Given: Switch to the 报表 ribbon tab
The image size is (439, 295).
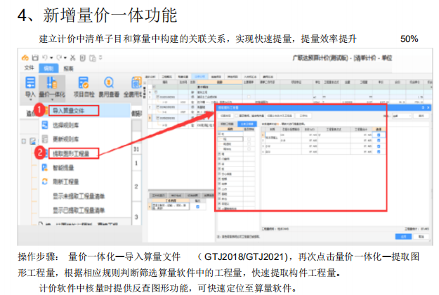Looking at the screenshot, I should 68,68.
